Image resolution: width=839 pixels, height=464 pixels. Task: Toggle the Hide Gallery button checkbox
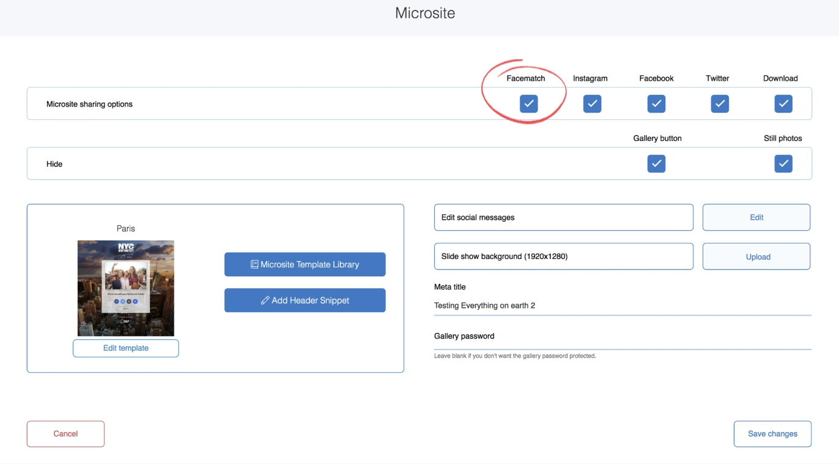[x=656, y=164]
